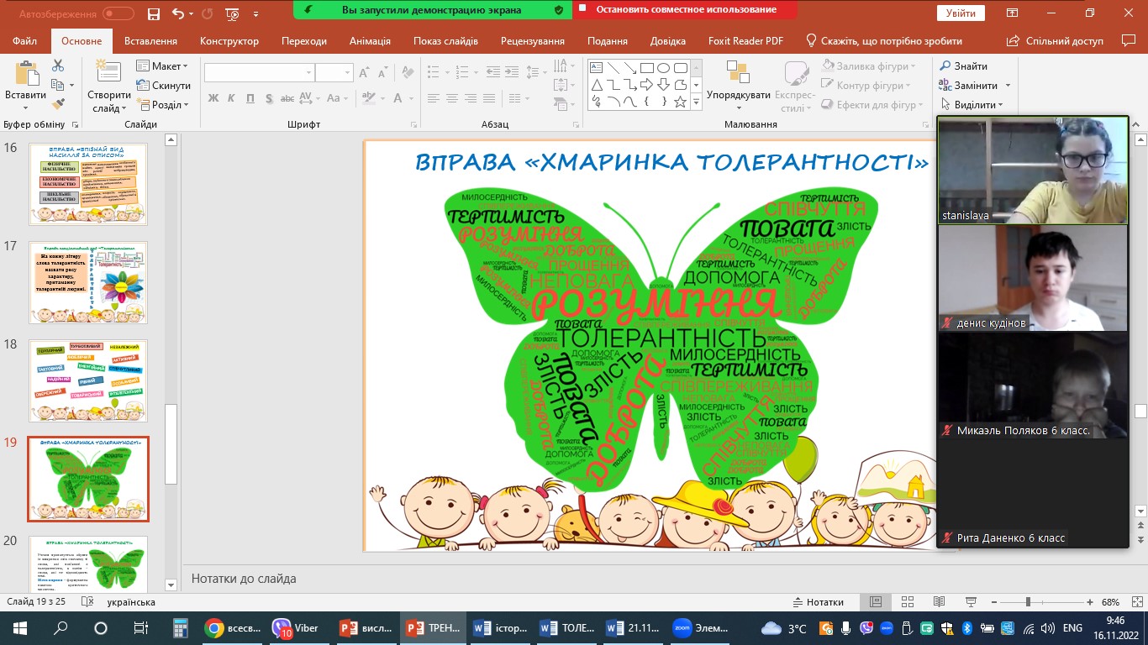Switch to the Анімація tab
1148x645 pixels.
pyautogui.click(x=370, y=41)
